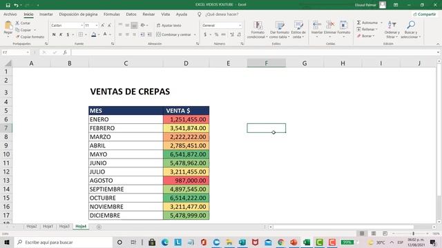Click the Pegar paste icon
This screenshot has width=442, height=248.
(8, 26)
